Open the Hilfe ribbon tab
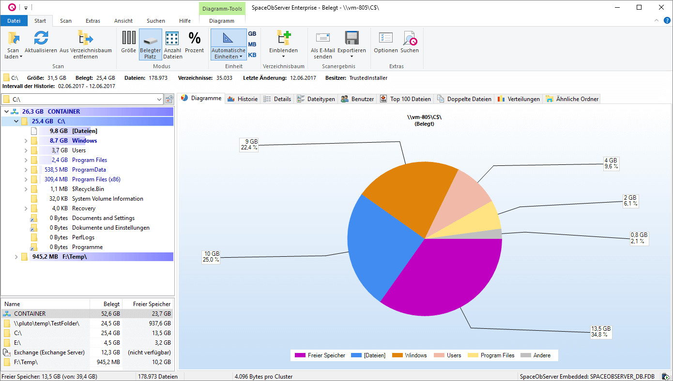The width and height of the screenshot is (673, 381). 185,21
